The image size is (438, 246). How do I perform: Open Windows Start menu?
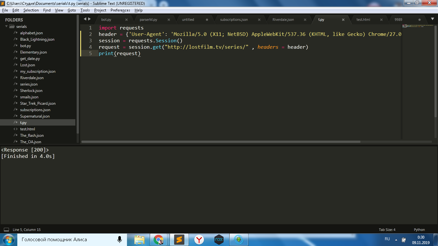click(8, 240)
